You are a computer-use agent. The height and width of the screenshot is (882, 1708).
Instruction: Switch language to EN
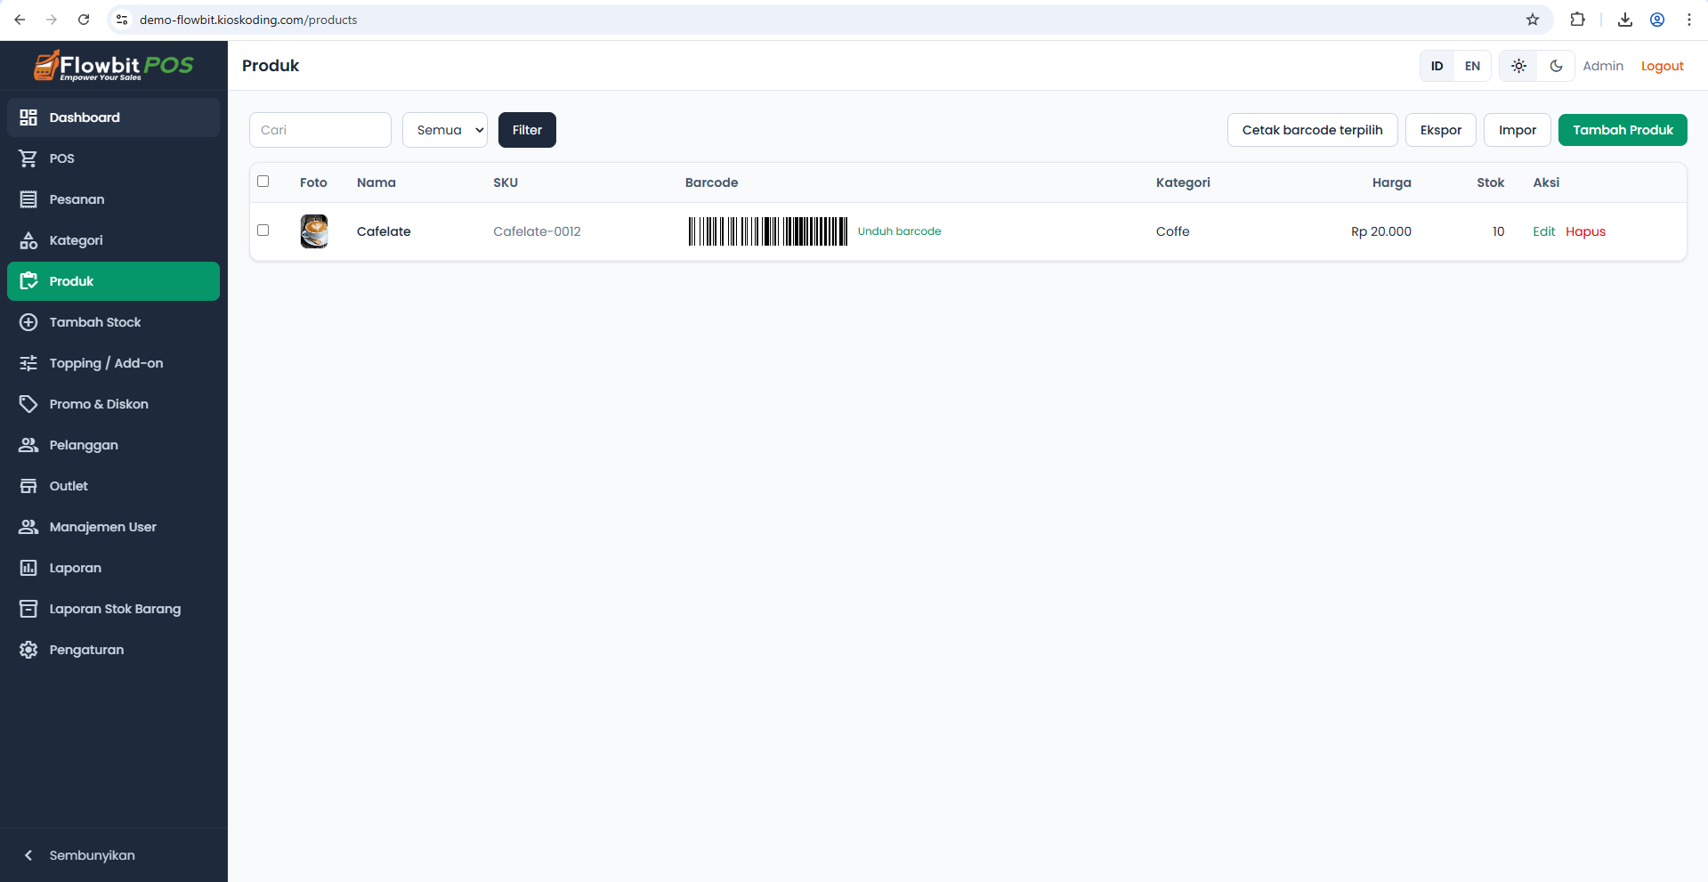pyautogui.click(x=1471, y=65)
